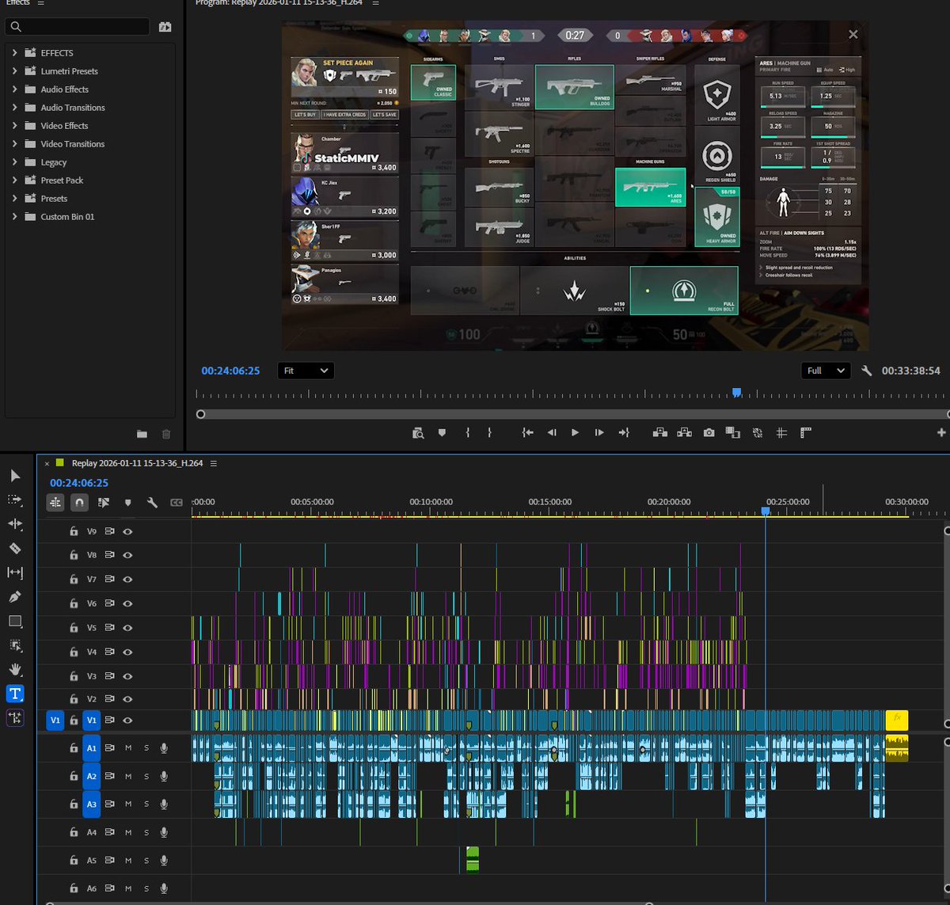Select the Pen tool

(15, 596)
